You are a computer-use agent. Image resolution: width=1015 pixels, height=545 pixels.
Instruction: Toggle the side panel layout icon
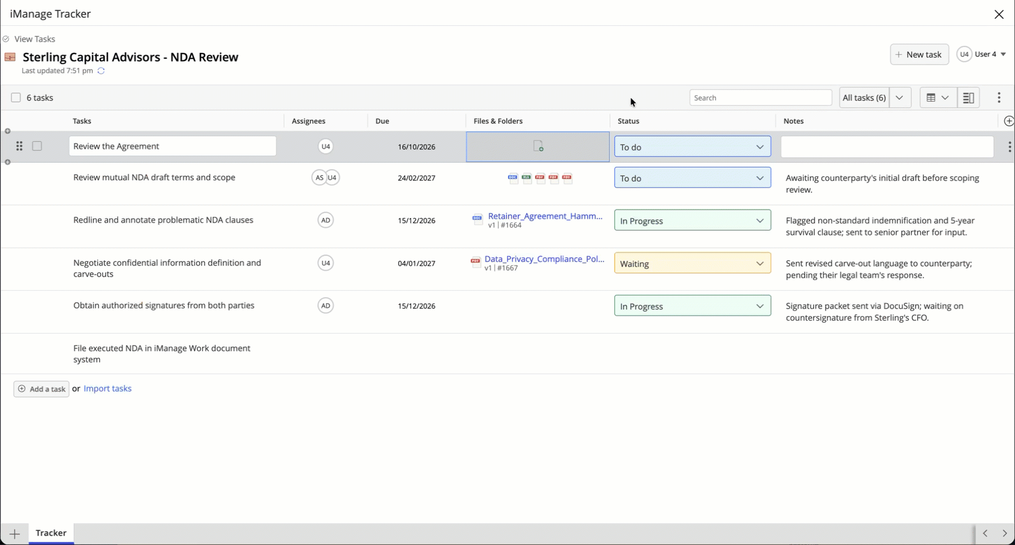pyautogui.click(x=969, y=97)
